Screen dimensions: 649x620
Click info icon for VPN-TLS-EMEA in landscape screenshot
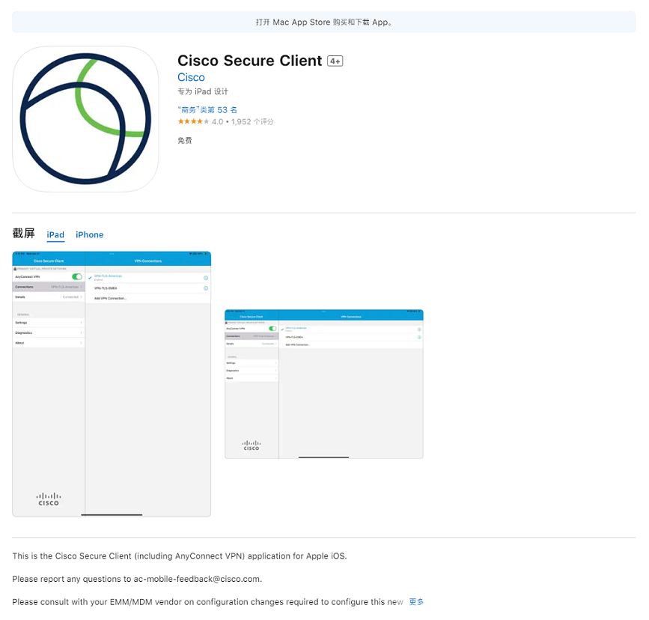pos(419,338)
